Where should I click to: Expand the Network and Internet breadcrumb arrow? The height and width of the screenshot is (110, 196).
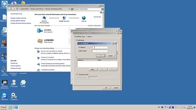coord(44,9)
